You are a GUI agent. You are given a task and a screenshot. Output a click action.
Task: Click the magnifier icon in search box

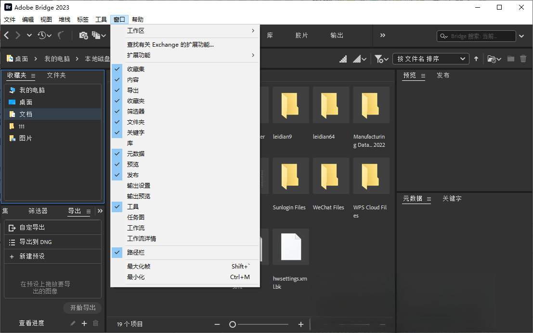pos(444,36)
